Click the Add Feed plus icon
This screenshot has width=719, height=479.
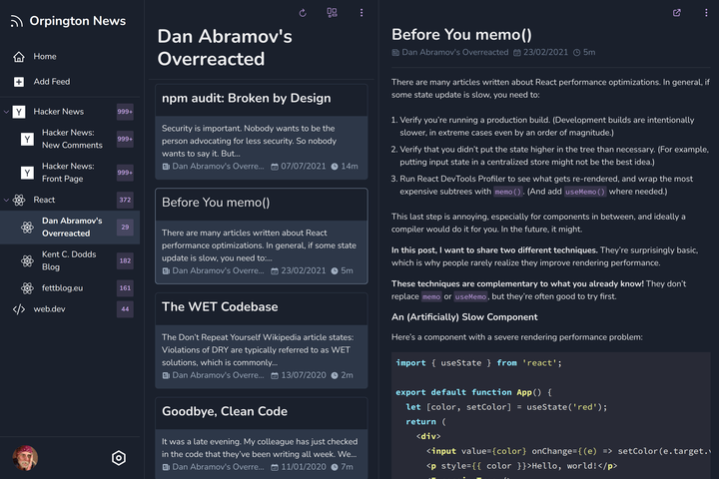(x=19, y=82)
